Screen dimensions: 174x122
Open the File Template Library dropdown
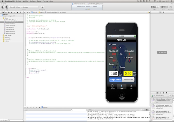click(x=160, y=96)
